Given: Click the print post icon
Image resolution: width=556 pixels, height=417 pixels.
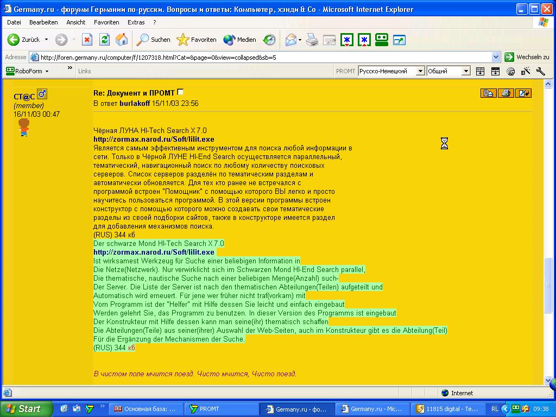Looking at the screenshot, I should point(506,93).
